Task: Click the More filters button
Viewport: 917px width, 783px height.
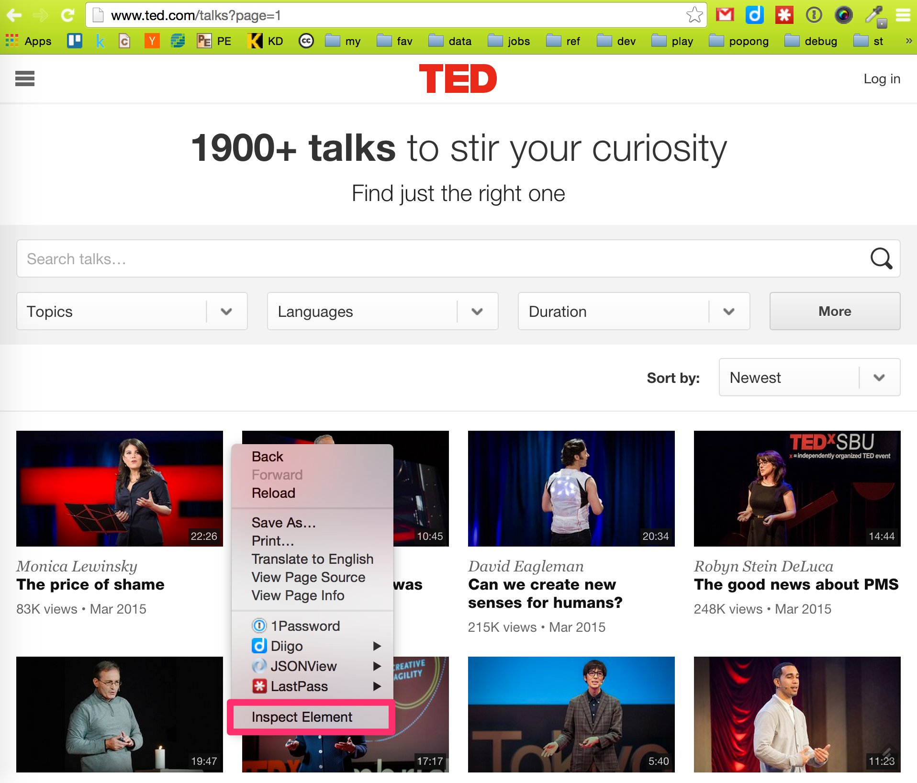Action: [835, 311]
